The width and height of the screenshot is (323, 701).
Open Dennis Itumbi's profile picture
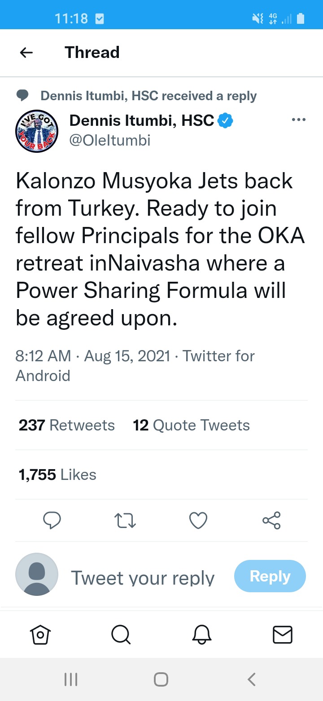click(x=37, y=131)
